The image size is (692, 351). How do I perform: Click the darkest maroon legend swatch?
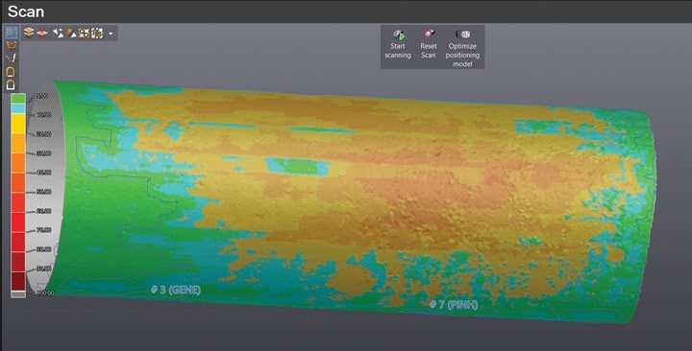(x=18, y=281)
